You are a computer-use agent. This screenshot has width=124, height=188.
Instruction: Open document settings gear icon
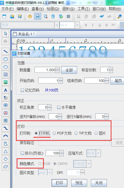(x=30, y=16)
